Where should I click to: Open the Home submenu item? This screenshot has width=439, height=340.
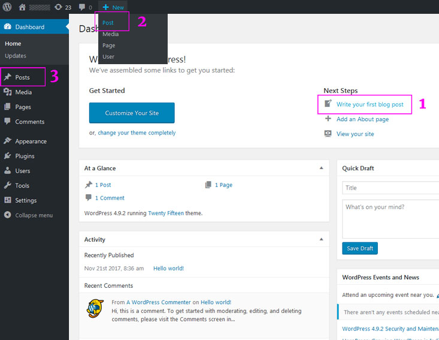(x=13, y=43)
